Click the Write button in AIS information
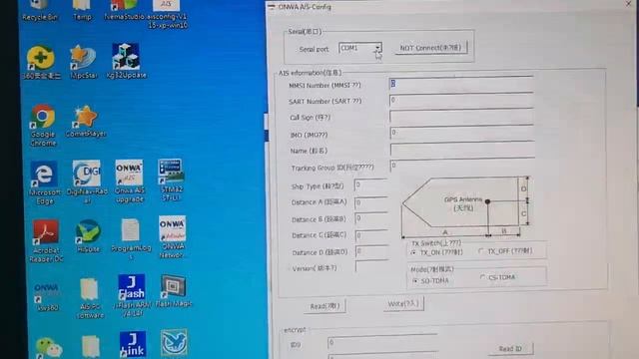This screenshot has height=359, width=639. (403, 303)
